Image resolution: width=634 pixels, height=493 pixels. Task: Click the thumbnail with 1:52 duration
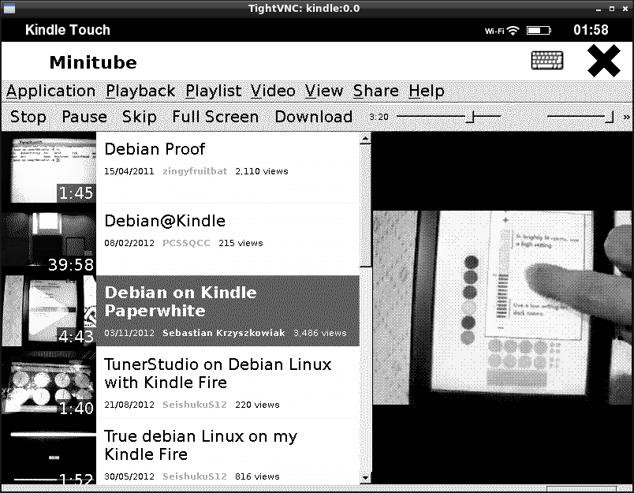49,451
